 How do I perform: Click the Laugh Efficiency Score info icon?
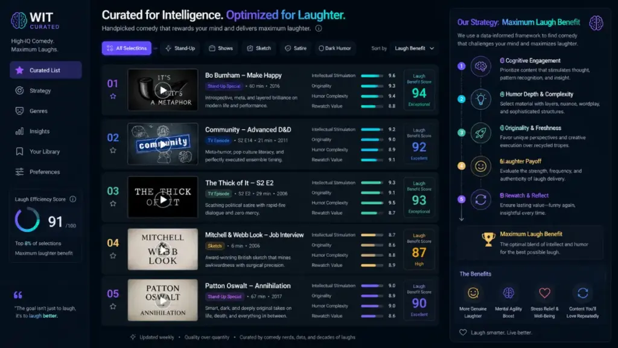click(73, 199)
